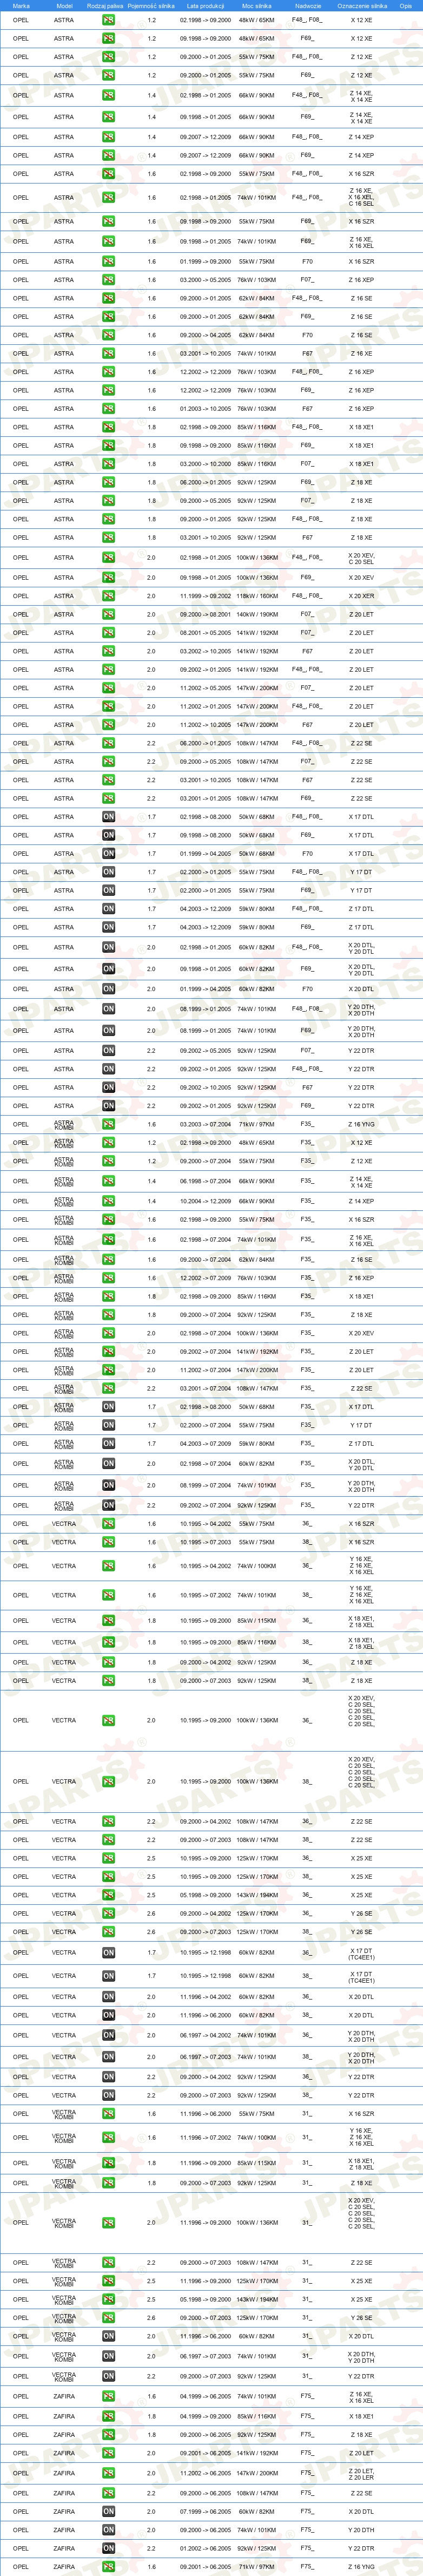This screenshot has width=423, height=2576.
Task: Click petrol icon in Astra Z 16 XEP F67 row
Action: point(108,409)
